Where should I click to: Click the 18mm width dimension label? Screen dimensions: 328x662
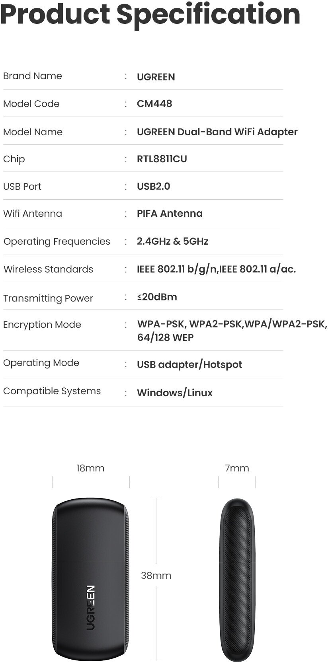pos(90,468)
